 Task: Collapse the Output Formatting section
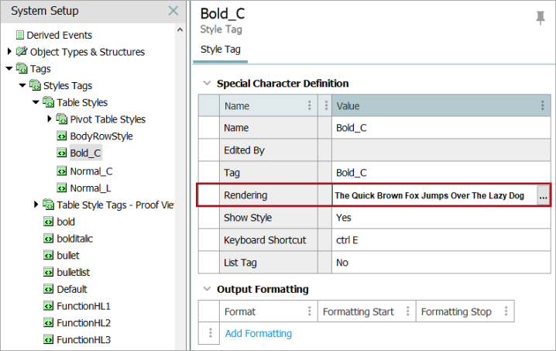(207, 289)
